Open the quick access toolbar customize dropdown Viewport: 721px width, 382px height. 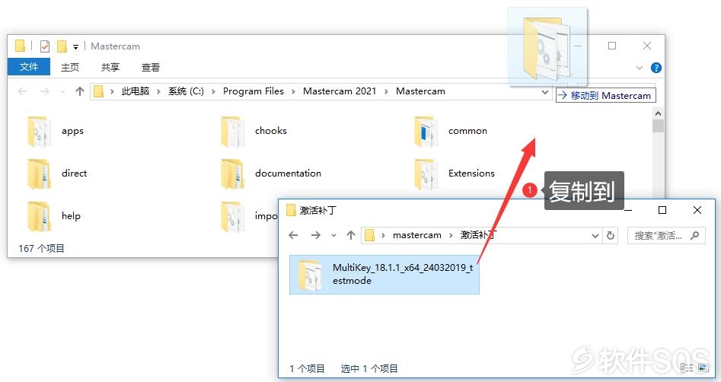click(75, 46)
